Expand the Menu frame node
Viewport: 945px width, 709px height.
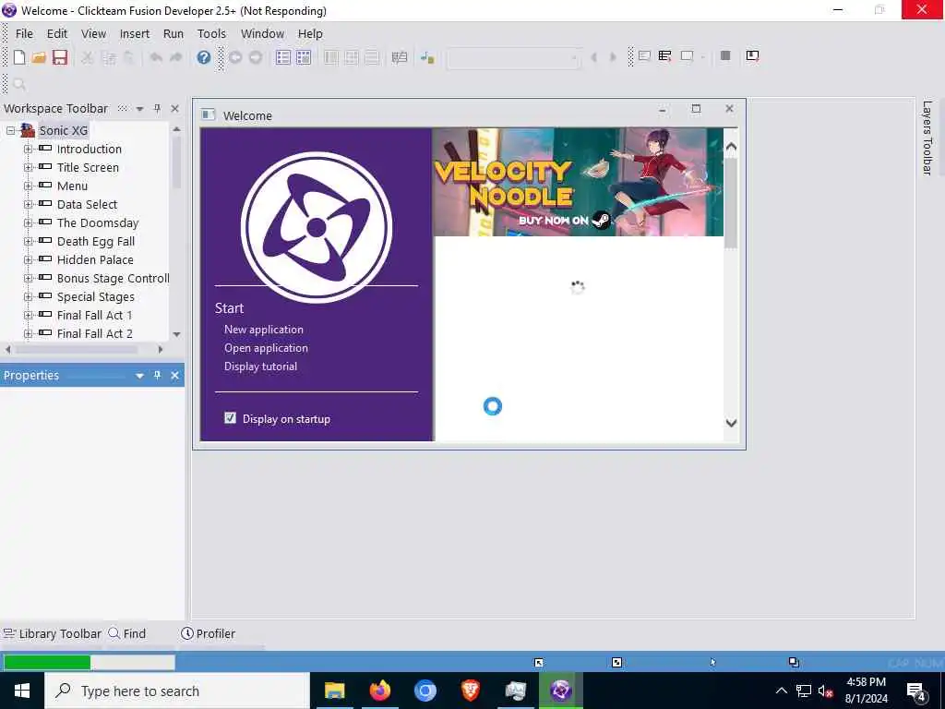pos(28,186)
